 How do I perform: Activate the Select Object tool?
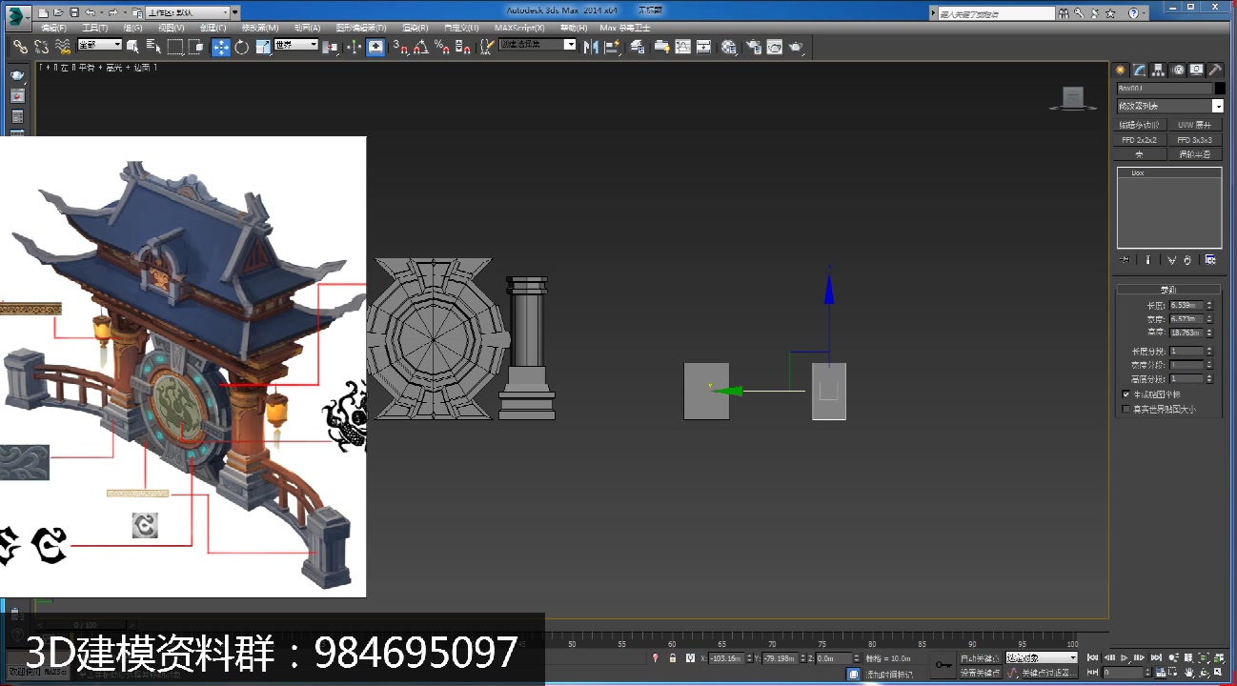pos(133,46)
